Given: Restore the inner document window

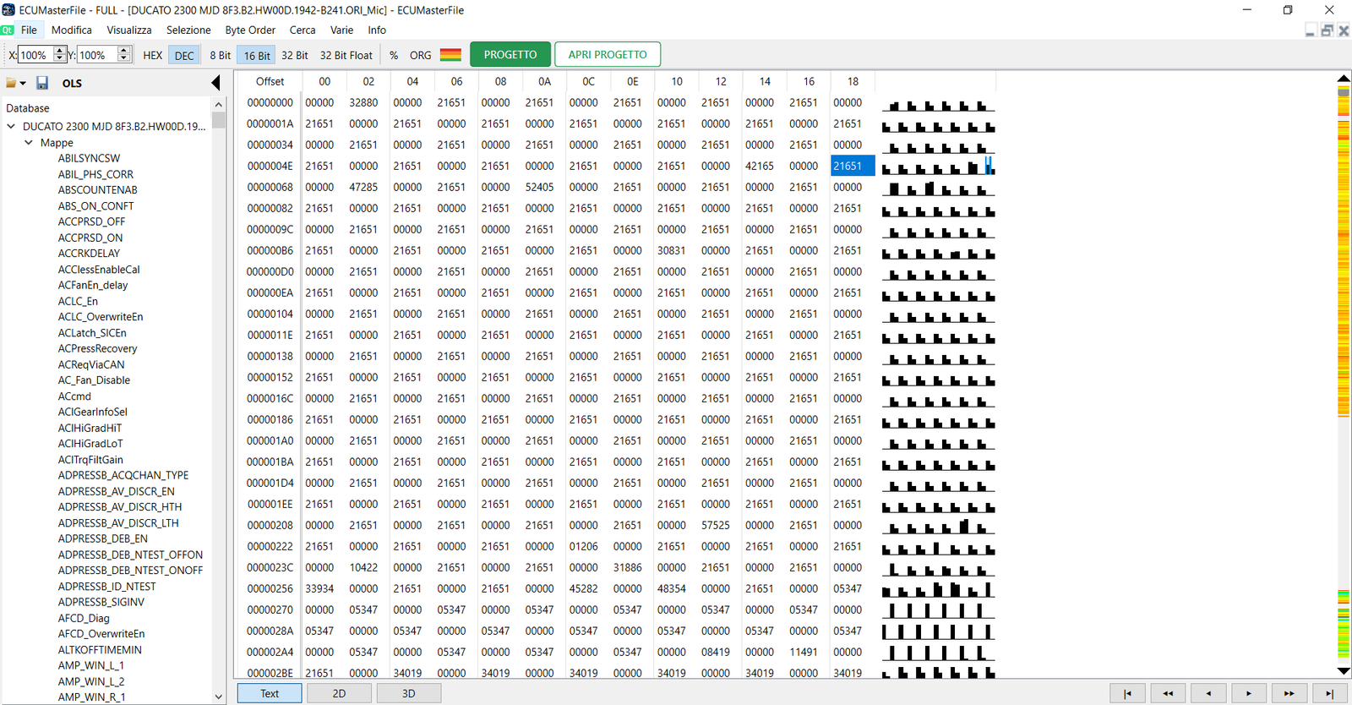Looking at the screenshot, I should pos(1327,30).
